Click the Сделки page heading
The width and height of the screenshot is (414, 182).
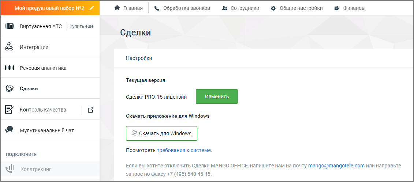tap(135, 33)
